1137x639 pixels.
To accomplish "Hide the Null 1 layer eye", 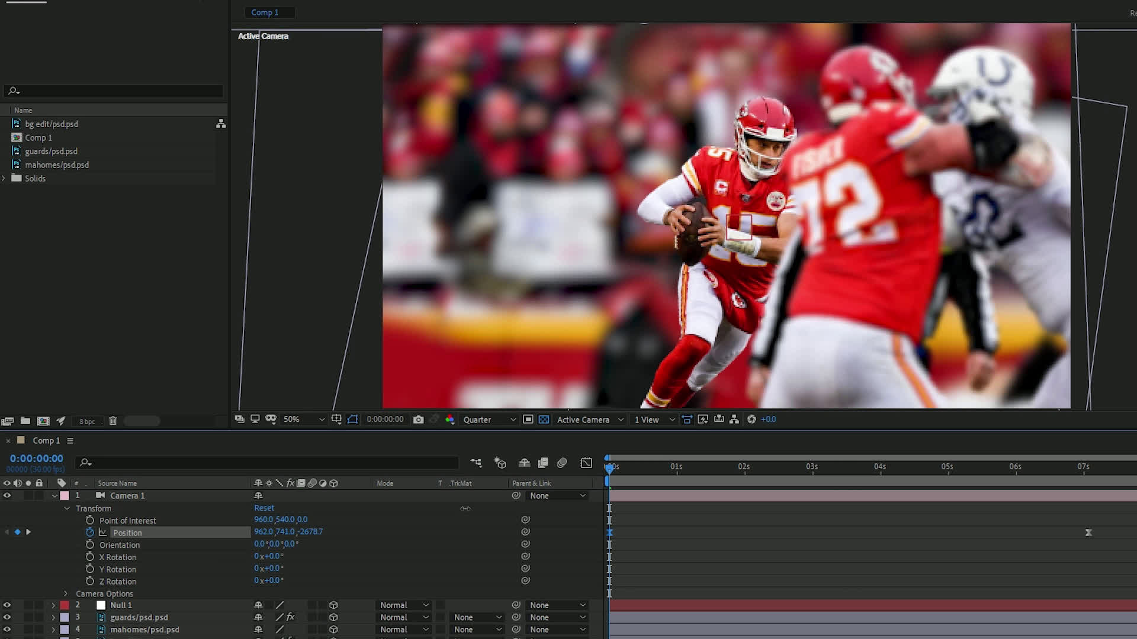I will 7,605.
